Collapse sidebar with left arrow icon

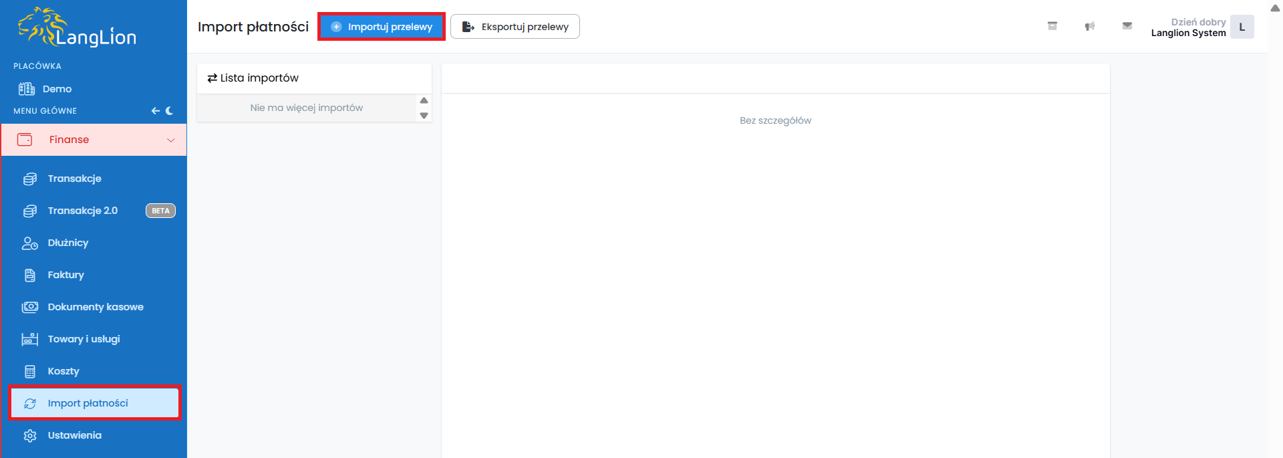[155, 111]
